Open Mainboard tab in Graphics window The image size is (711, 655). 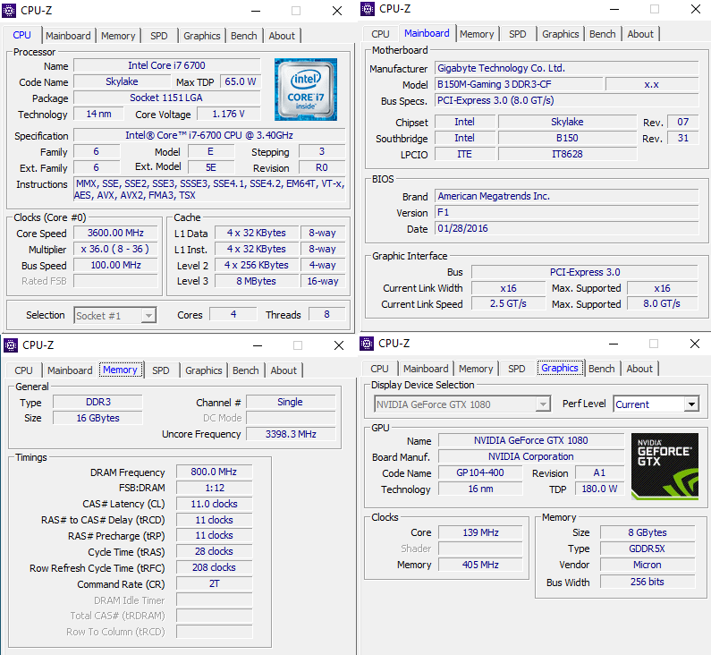tap(426, 369)
